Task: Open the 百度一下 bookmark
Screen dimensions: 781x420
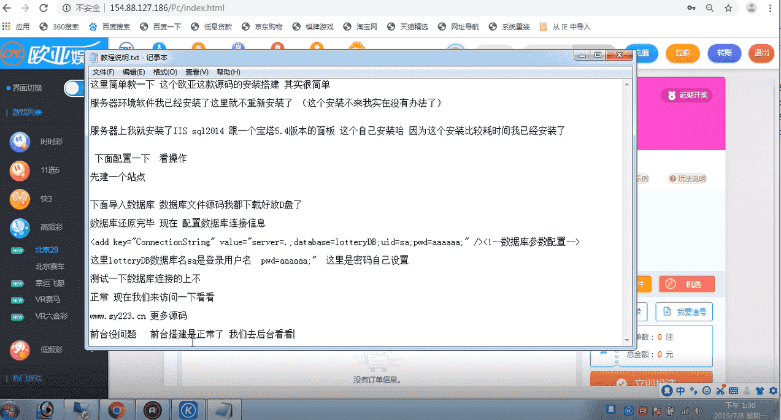Action: pos(161,27)
